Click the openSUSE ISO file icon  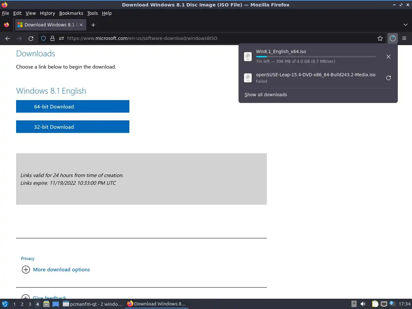point(248,78)
